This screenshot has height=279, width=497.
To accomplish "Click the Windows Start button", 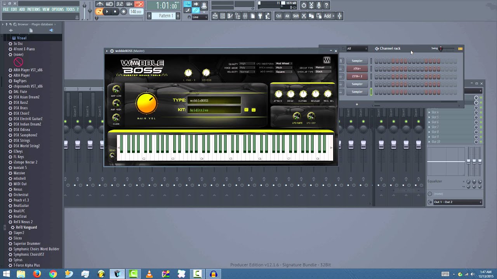I will pos(7,274).
